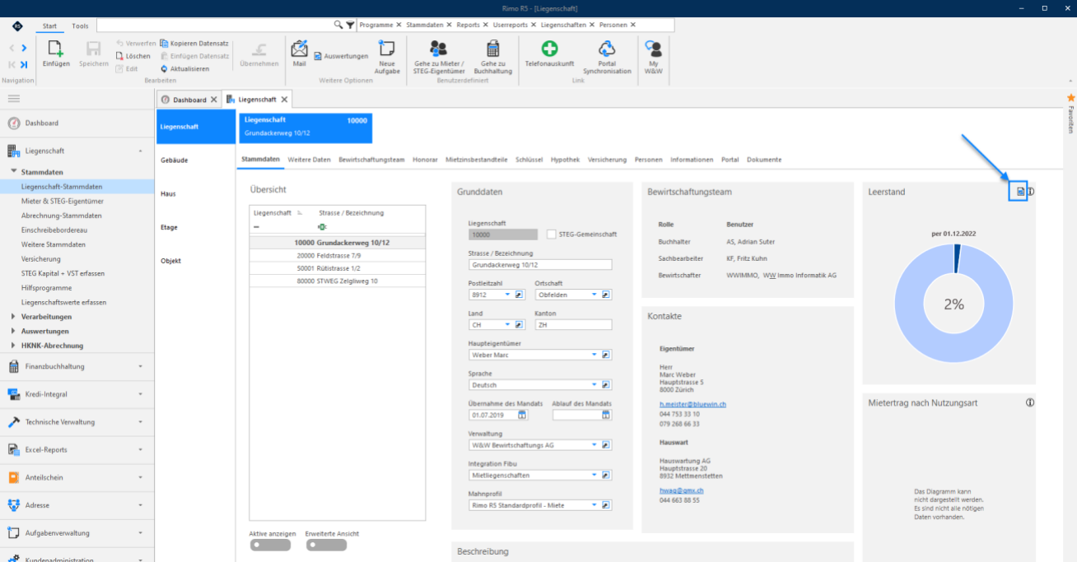Open the Sprache dropdown
The image size is (1077, 562).
pos(594,385)
